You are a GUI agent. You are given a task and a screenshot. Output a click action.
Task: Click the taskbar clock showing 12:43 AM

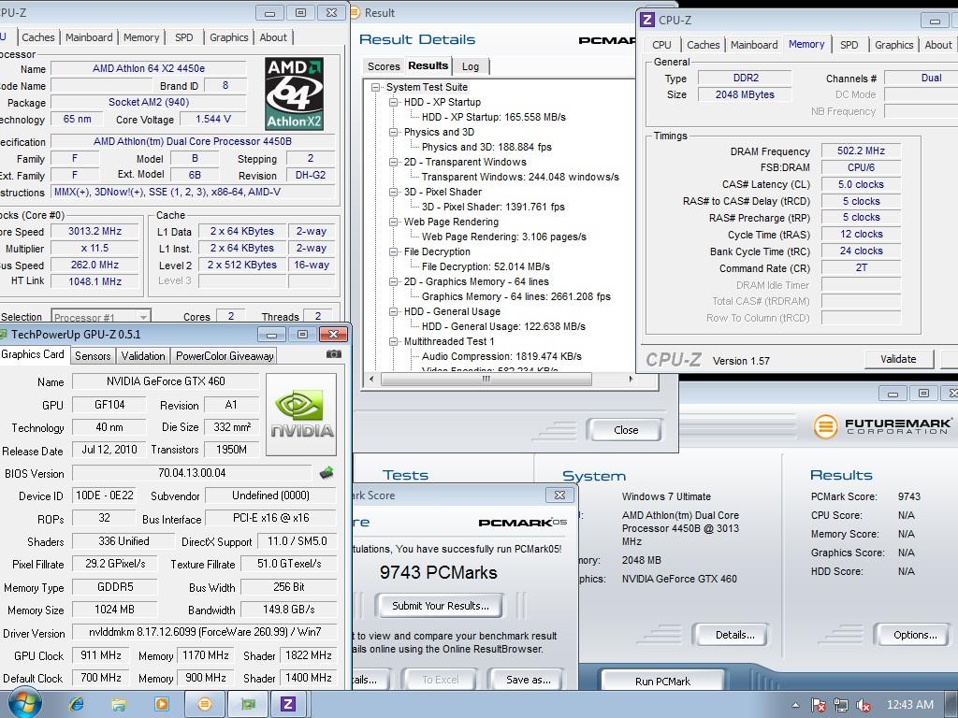909,705
